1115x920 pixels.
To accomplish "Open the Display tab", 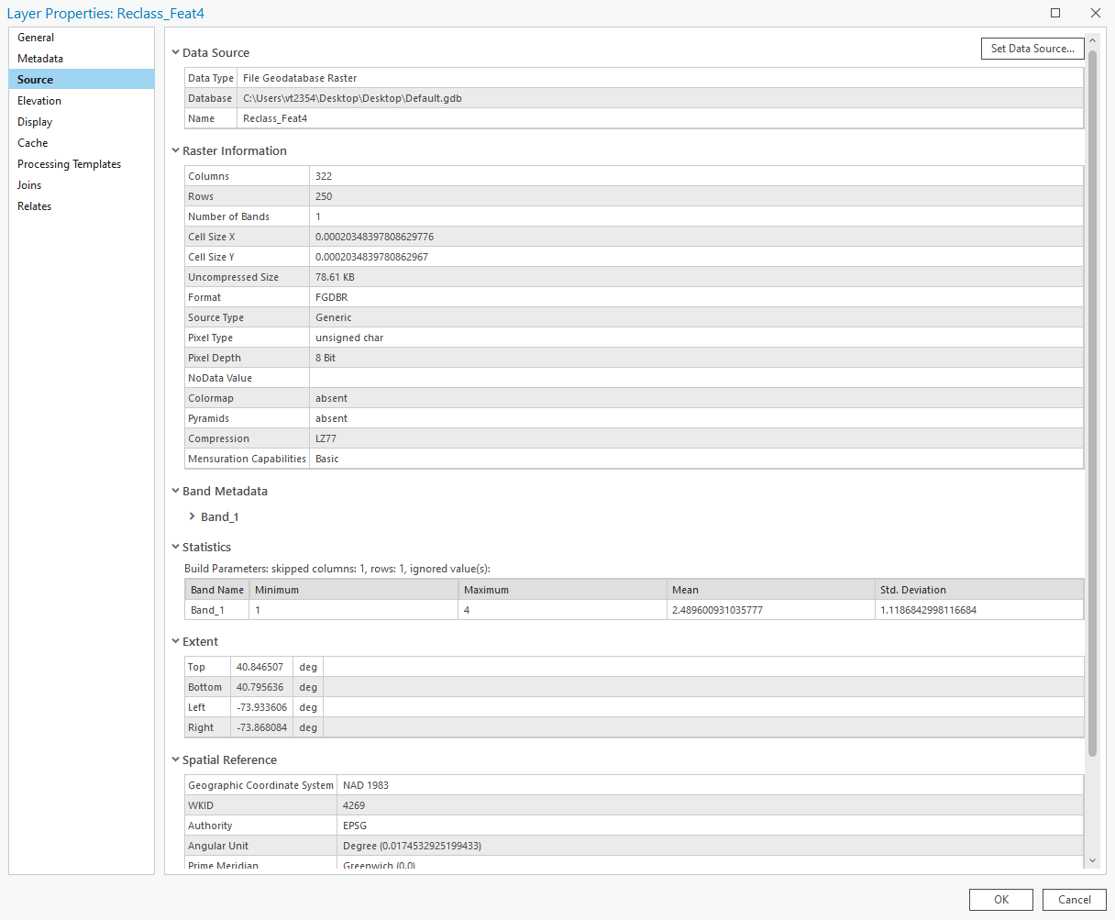I will tap(34, 121).
